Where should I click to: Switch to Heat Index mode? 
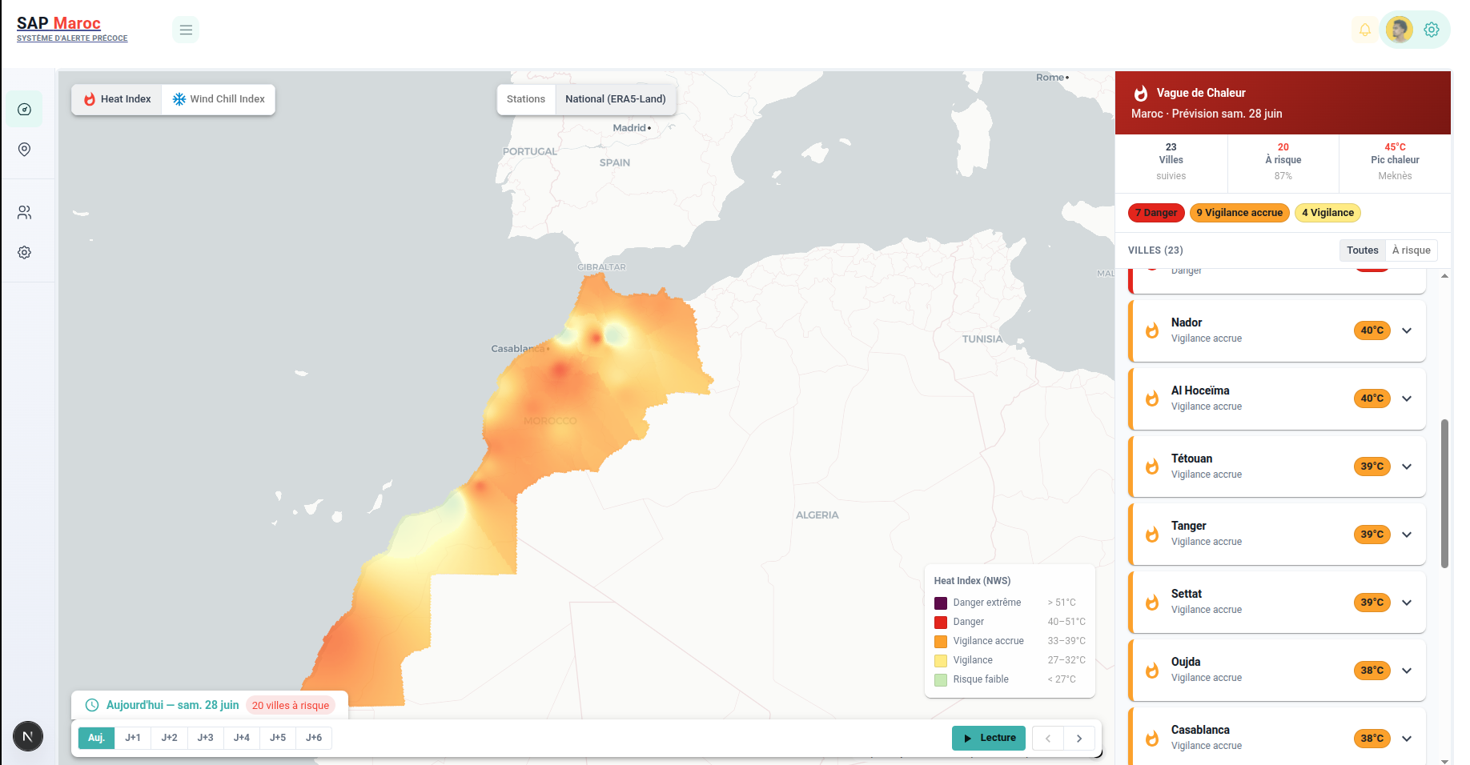tap(117, 99)
